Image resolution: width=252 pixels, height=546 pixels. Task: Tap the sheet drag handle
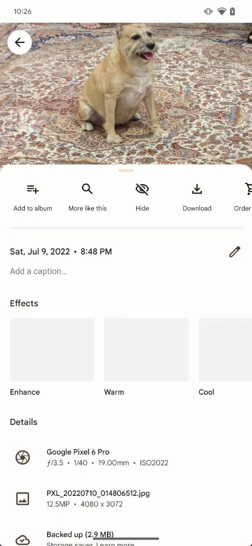click(x=126, y=170)
